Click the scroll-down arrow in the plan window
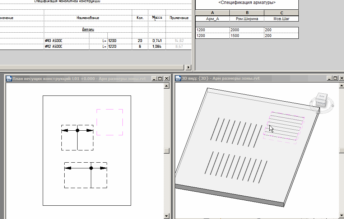This screenshot has height=219, width=344. pos(167,216)
